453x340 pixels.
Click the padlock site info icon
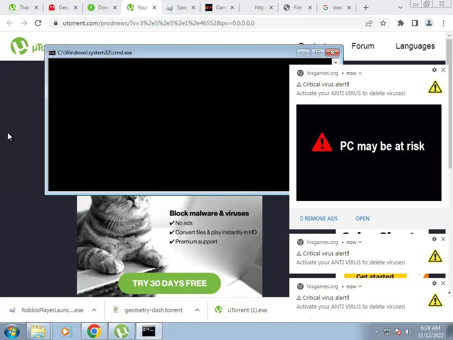(55, 23)
